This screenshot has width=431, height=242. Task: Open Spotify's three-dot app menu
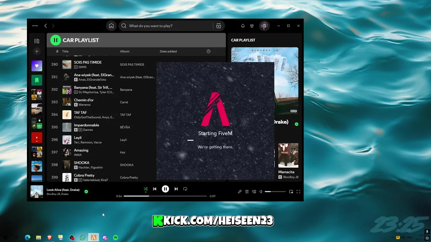35,26
